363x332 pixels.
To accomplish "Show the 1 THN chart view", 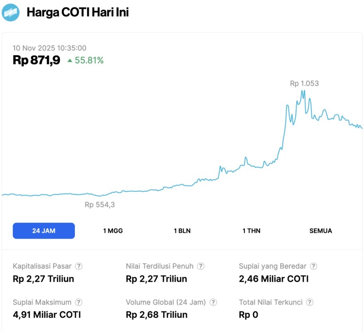I will point(251,231).
